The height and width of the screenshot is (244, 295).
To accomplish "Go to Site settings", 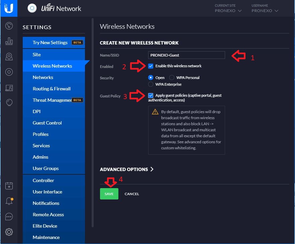I will (x=54, y=55).
